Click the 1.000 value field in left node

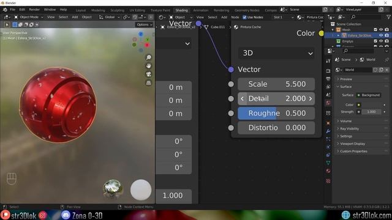pyautogui.click(x=174, y=196)
